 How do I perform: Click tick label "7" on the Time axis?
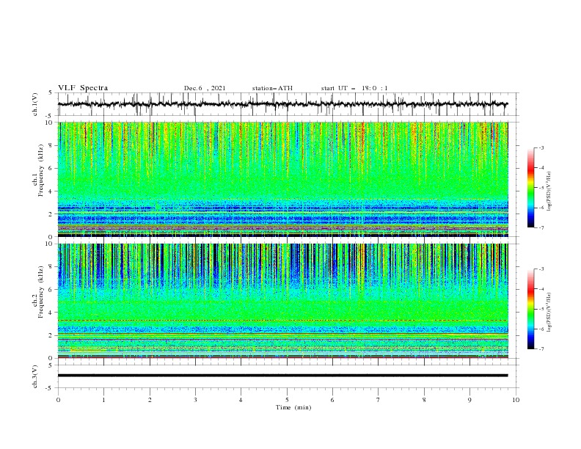click(x=379, y=400)
